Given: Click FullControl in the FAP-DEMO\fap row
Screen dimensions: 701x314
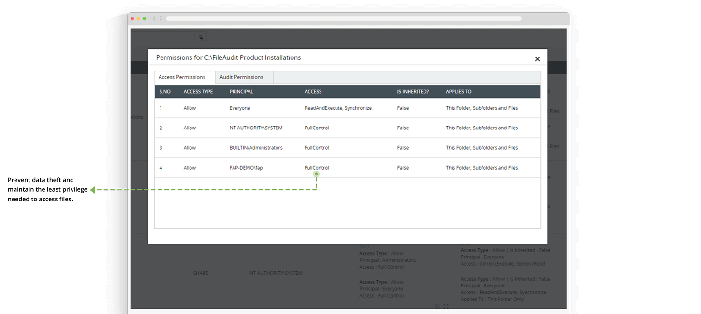Looking at the screenshot, I should point(317,168).
